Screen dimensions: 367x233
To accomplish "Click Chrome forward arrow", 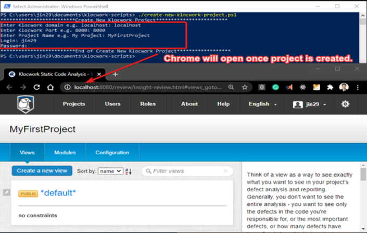I will [x=23, y=87].
